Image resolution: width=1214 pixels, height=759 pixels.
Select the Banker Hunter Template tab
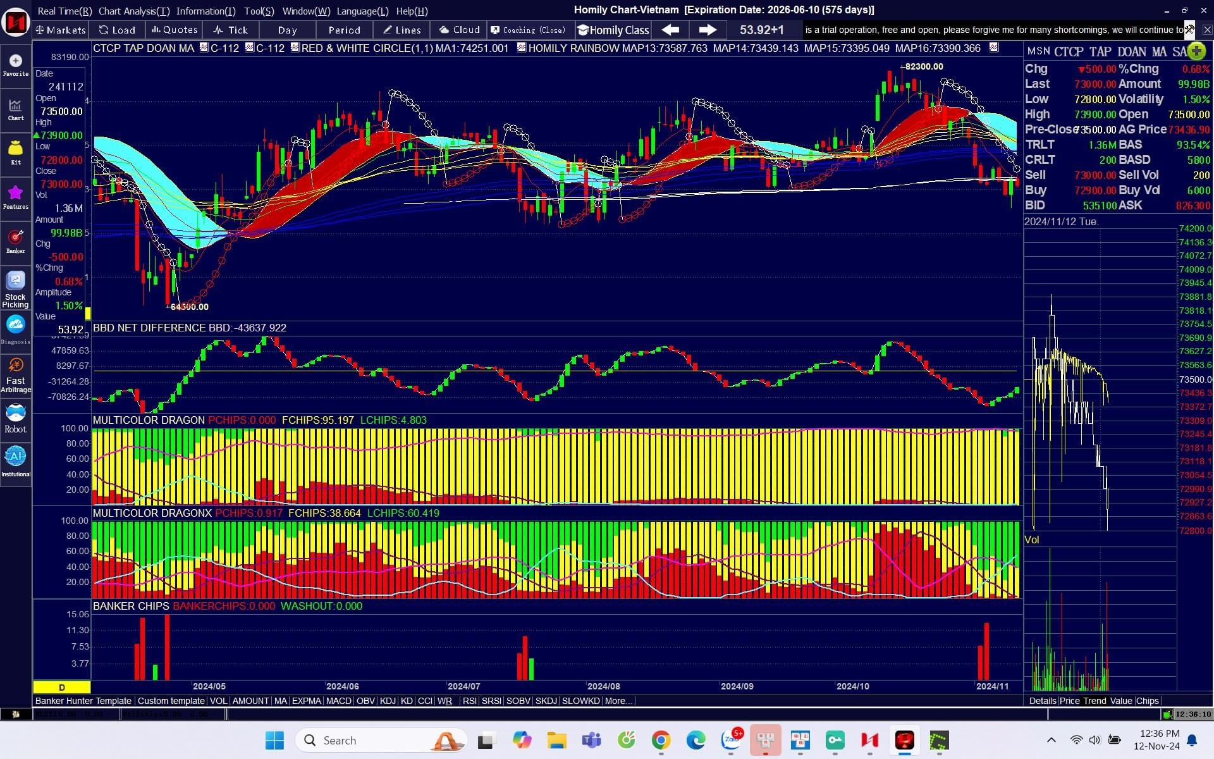pyautogui.click(x=83, y=701)
